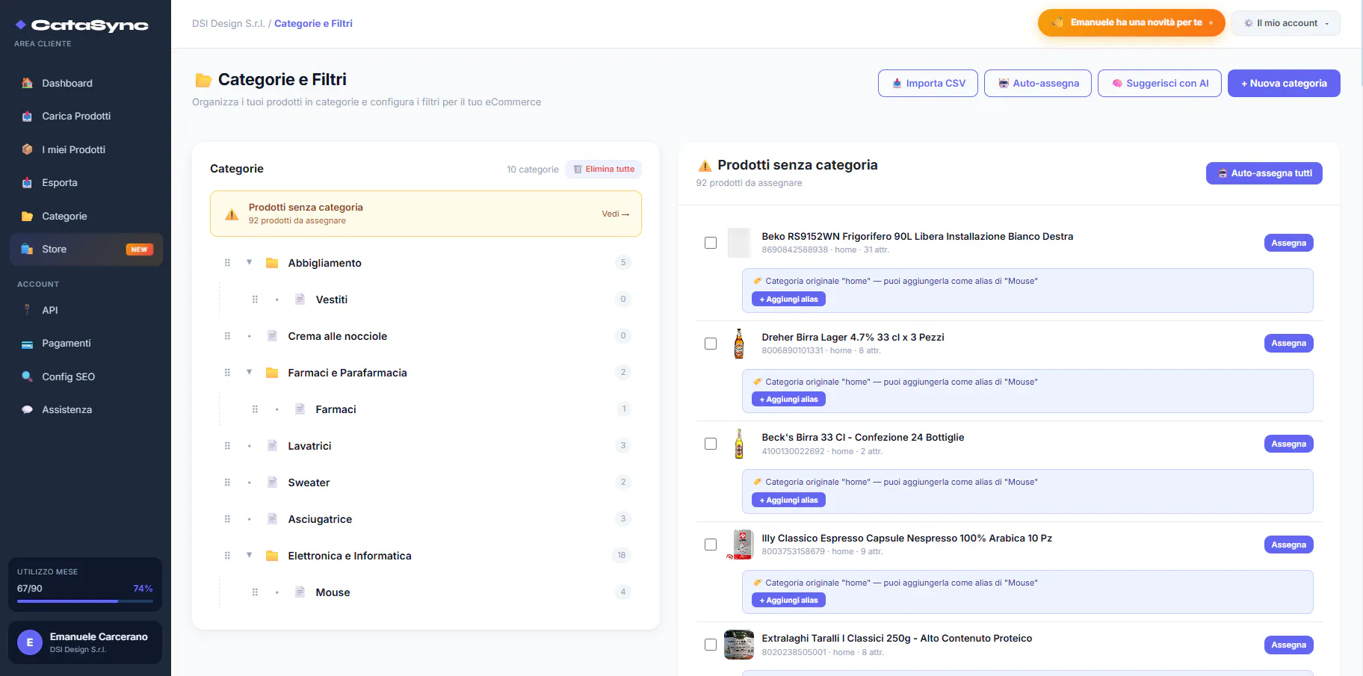Check the Beck's Birra 33 Cl product
The width and height of the screenshot is (1363, 676).
click(x=711, y=444)
